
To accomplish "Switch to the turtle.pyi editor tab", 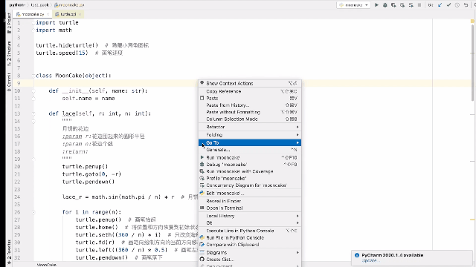I will 68,14.
